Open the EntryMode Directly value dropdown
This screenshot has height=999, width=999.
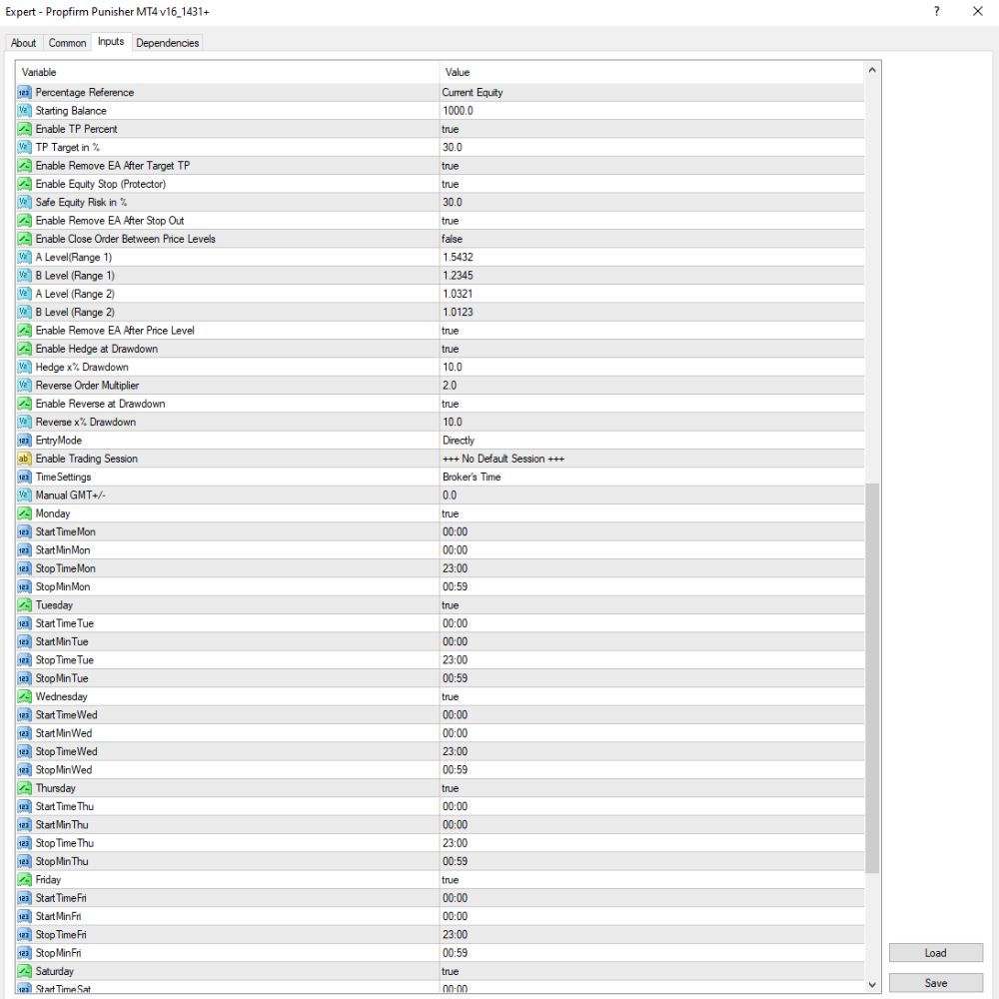coord(651,441)
